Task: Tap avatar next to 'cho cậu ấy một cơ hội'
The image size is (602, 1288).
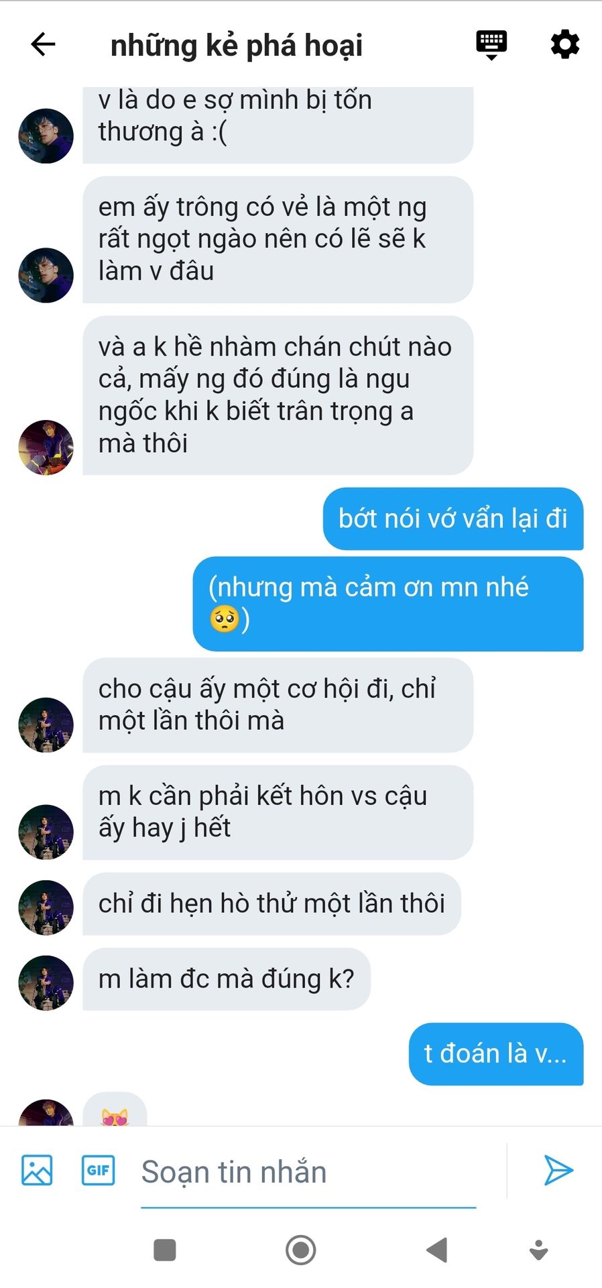Action: [46, 724]
